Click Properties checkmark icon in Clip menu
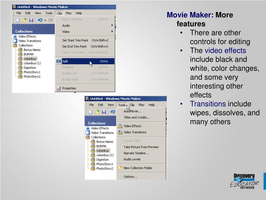The width and height of the screenshot is (266, 200). pos(58,88)
